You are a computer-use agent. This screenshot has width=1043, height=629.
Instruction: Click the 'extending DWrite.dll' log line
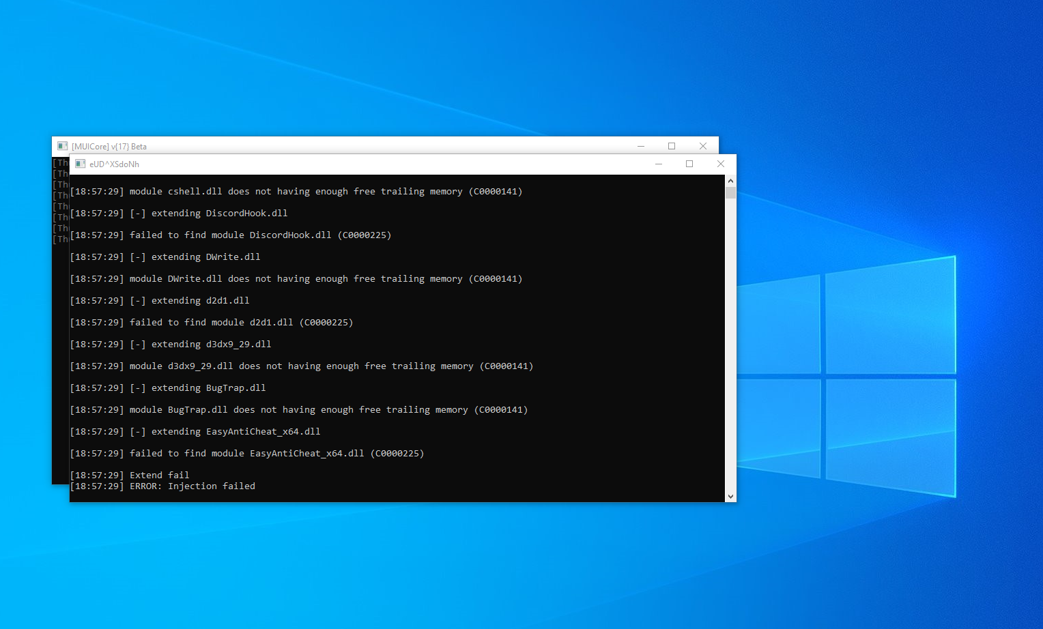tap(165, 257)
